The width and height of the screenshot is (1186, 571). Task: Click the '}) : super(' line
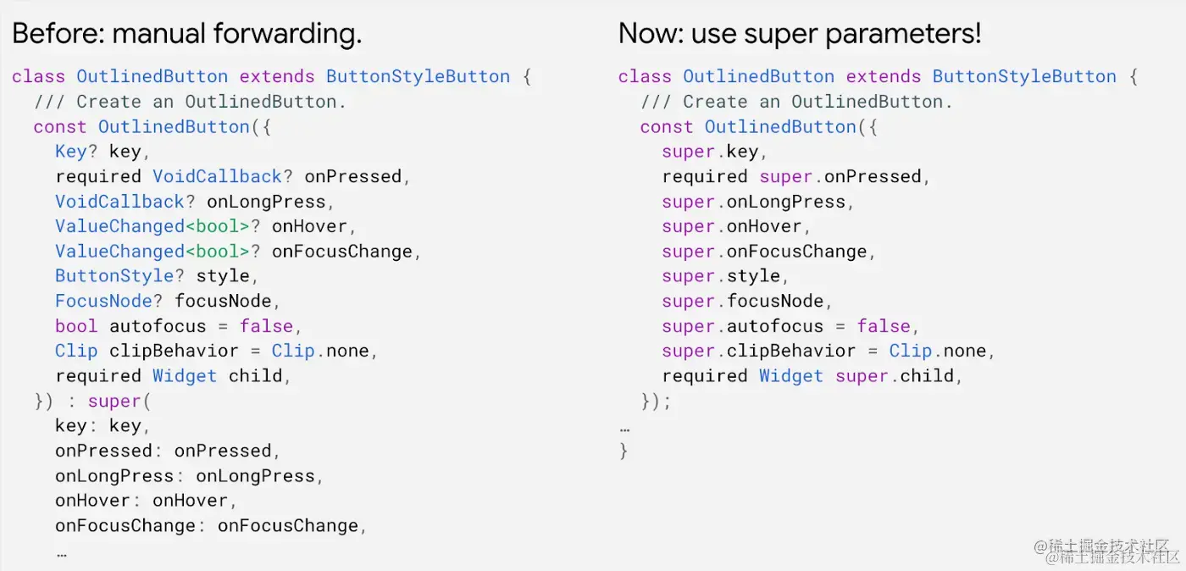tap(91, 401)
